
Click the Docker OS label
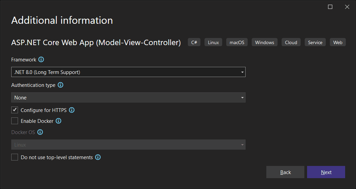[x=23, y=132]
